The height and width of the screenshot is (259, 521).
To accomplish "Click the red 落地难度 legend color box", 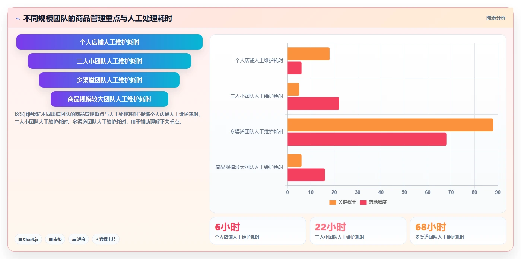I will point(363,202).
